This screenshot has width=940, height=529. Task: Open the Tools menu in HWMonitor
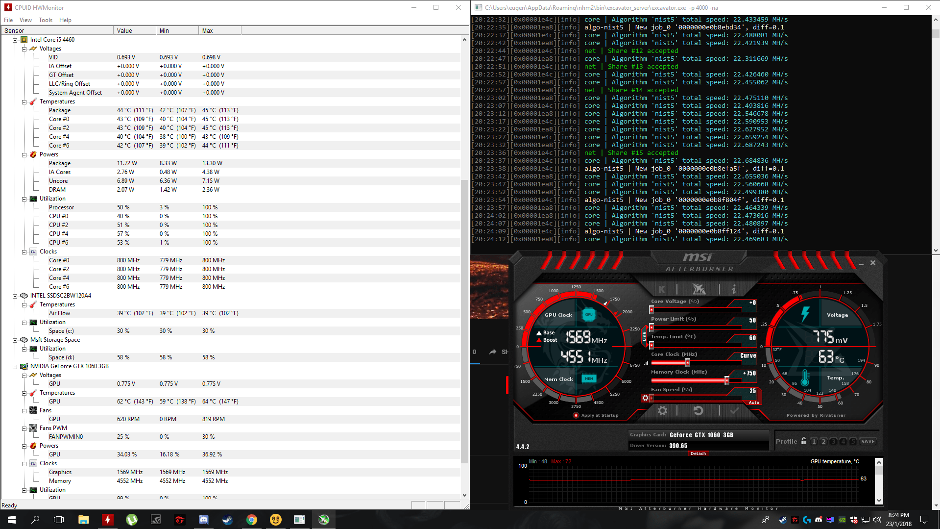[46, 20]
